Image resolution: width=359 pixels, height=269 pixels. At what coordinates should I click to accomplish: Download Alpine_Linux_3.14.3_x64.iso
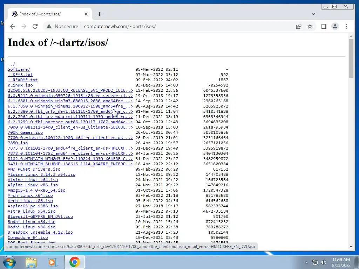[41, 174]
